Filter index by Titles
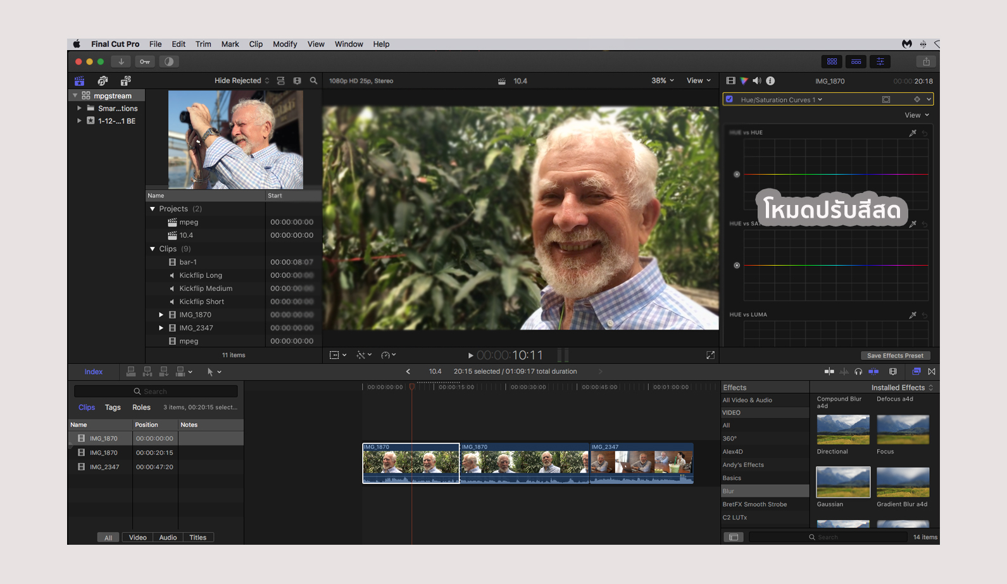The height and width of the screenshot is (584, 1007). pyautogui.click(x=198, y=538)
